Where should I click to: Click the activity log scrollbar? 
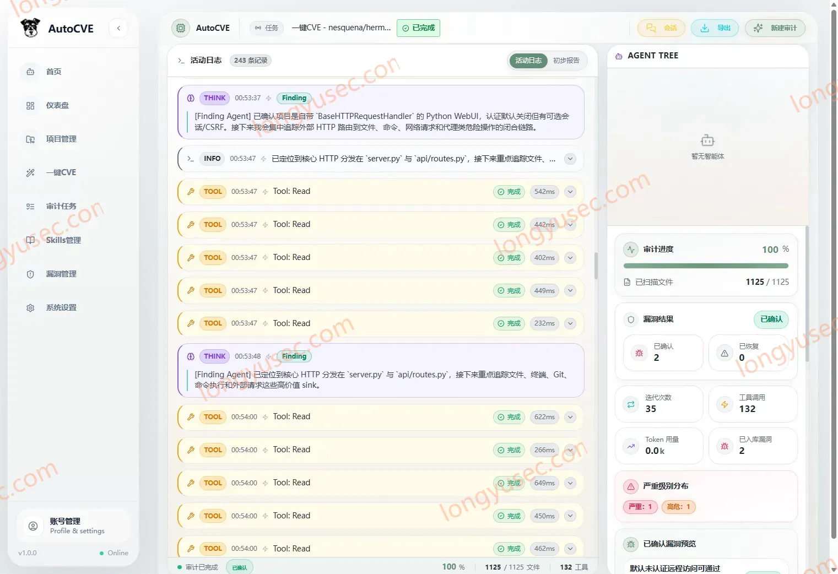coord(596,266)
